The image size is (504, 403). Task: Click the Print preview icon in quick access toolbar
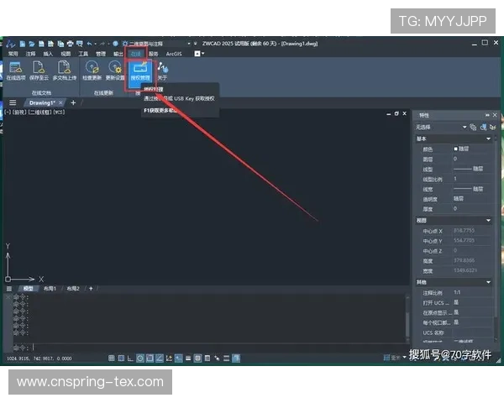click(80, 44)
